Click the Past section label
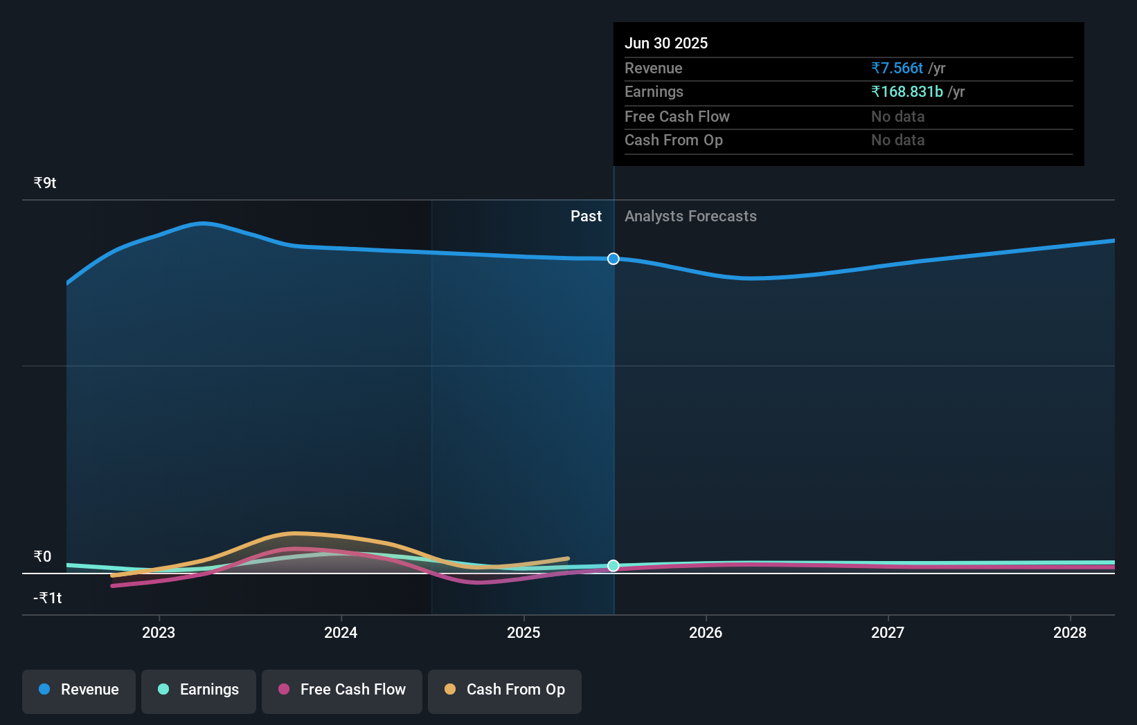Viewport: 1137px width, 725px height. click(x=586, y=216)
